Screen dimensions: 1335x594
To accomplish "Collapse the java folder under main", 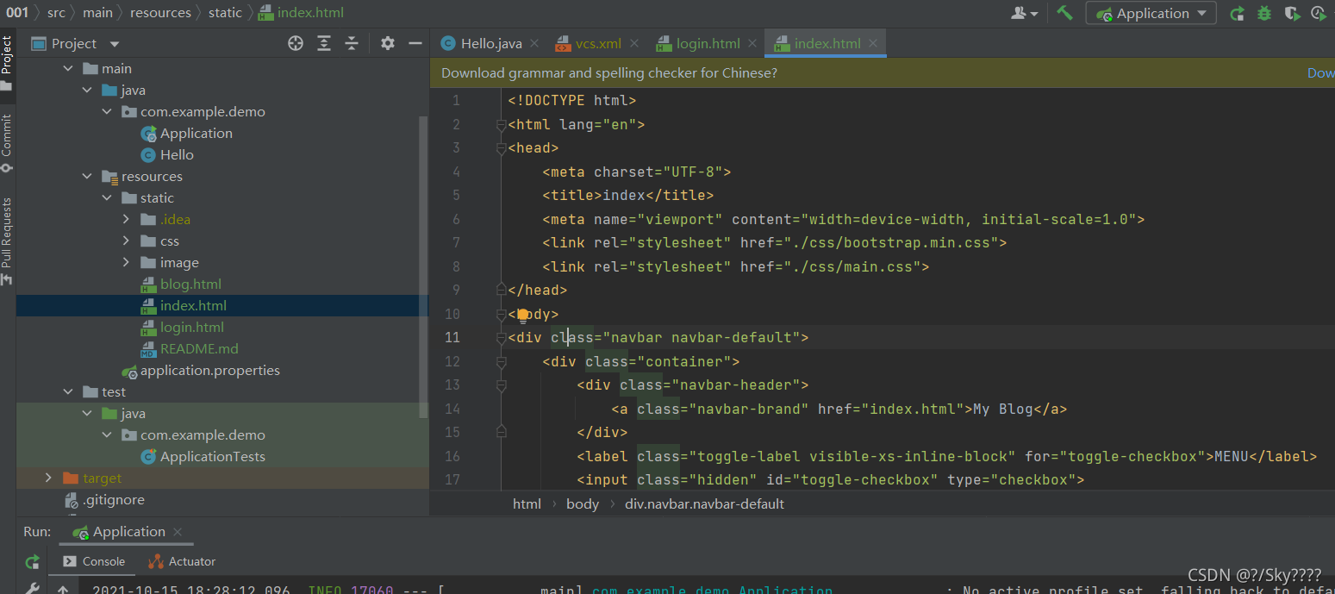I will point(88,91).
